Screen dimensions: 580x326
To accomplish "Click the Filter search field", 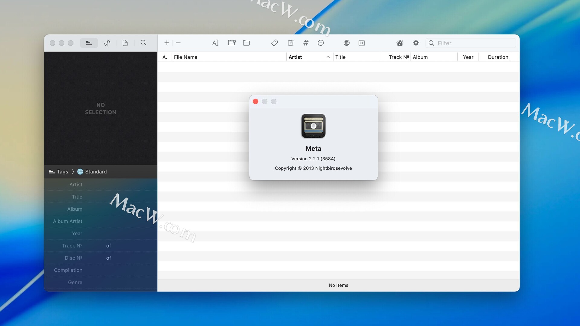I will coord(471,43).
